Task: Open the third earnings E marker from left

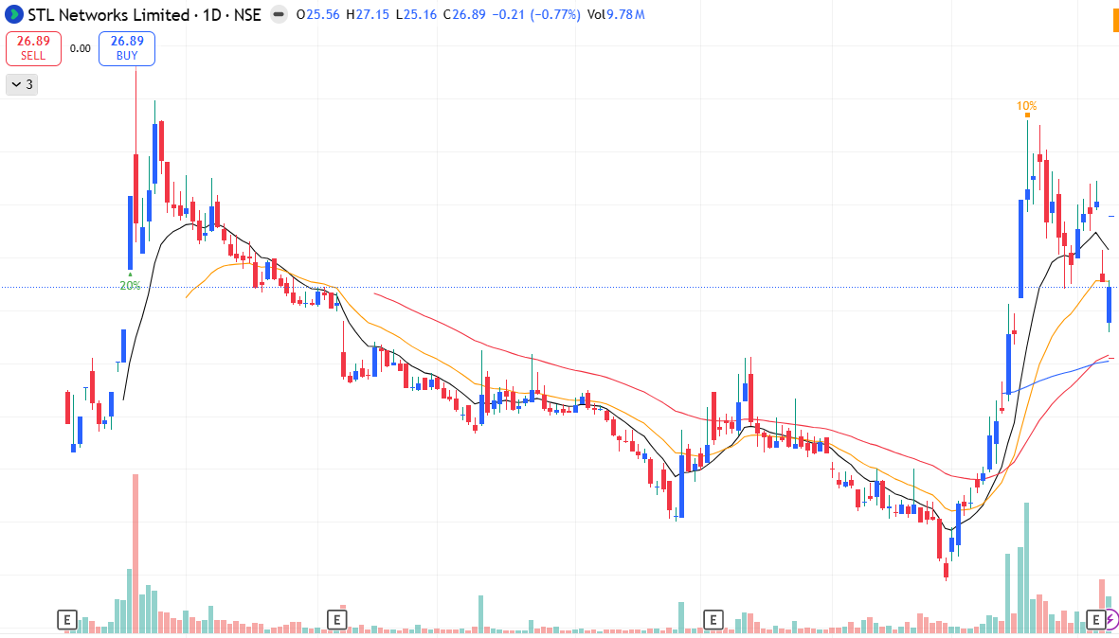Action: 713,619
